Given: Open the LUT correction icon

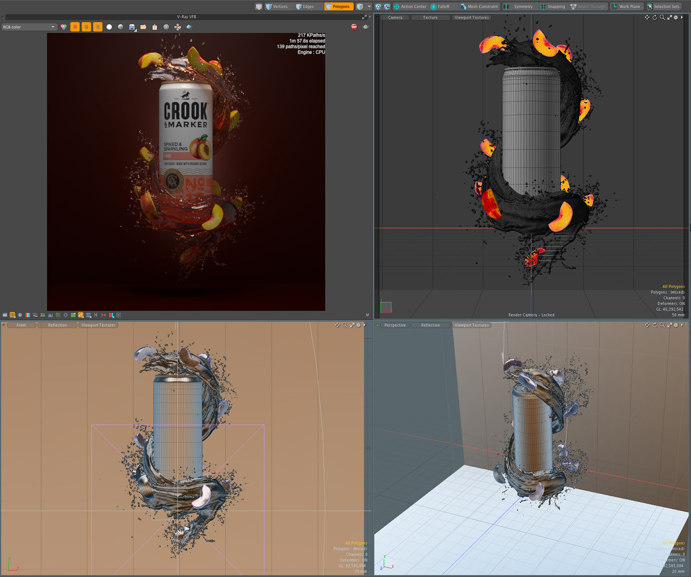Looking at the screenshot, I should point(88,315).
